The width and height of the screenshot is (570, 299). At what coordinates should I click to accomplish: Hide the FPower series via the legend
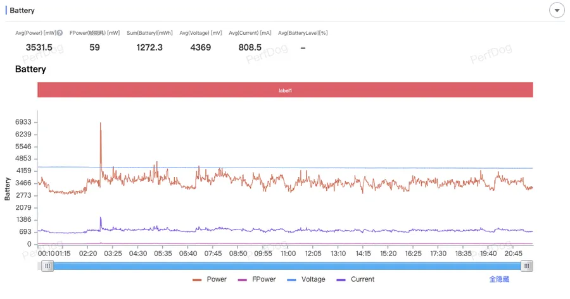(x=256, y=279)
